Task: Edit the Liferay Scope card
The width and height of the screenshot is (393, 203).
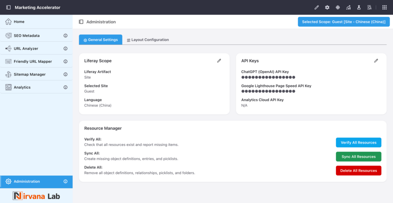Action: [x=219, y=61]
